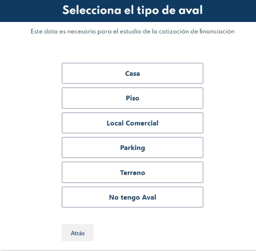256x251 pixels.
Task: Choose Piso as guarantee type
Action: [132, 98]
